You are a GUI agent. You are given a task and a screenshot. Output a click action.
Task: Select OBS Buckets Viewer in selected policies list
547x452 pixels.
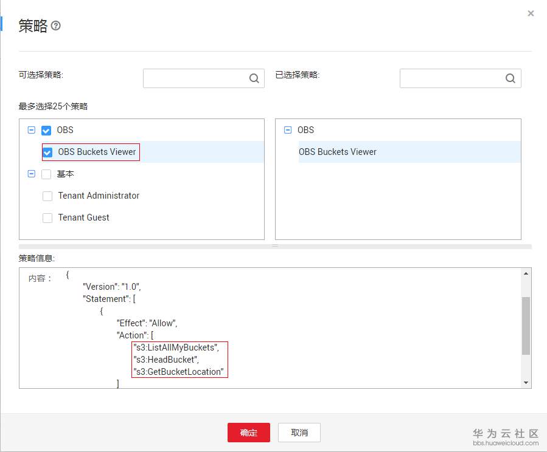pos(409,152)
